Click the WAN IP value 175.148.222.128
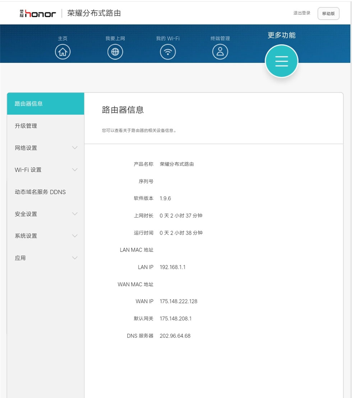The width and height of the screenshot is (352, 398). tap(179, 301)
